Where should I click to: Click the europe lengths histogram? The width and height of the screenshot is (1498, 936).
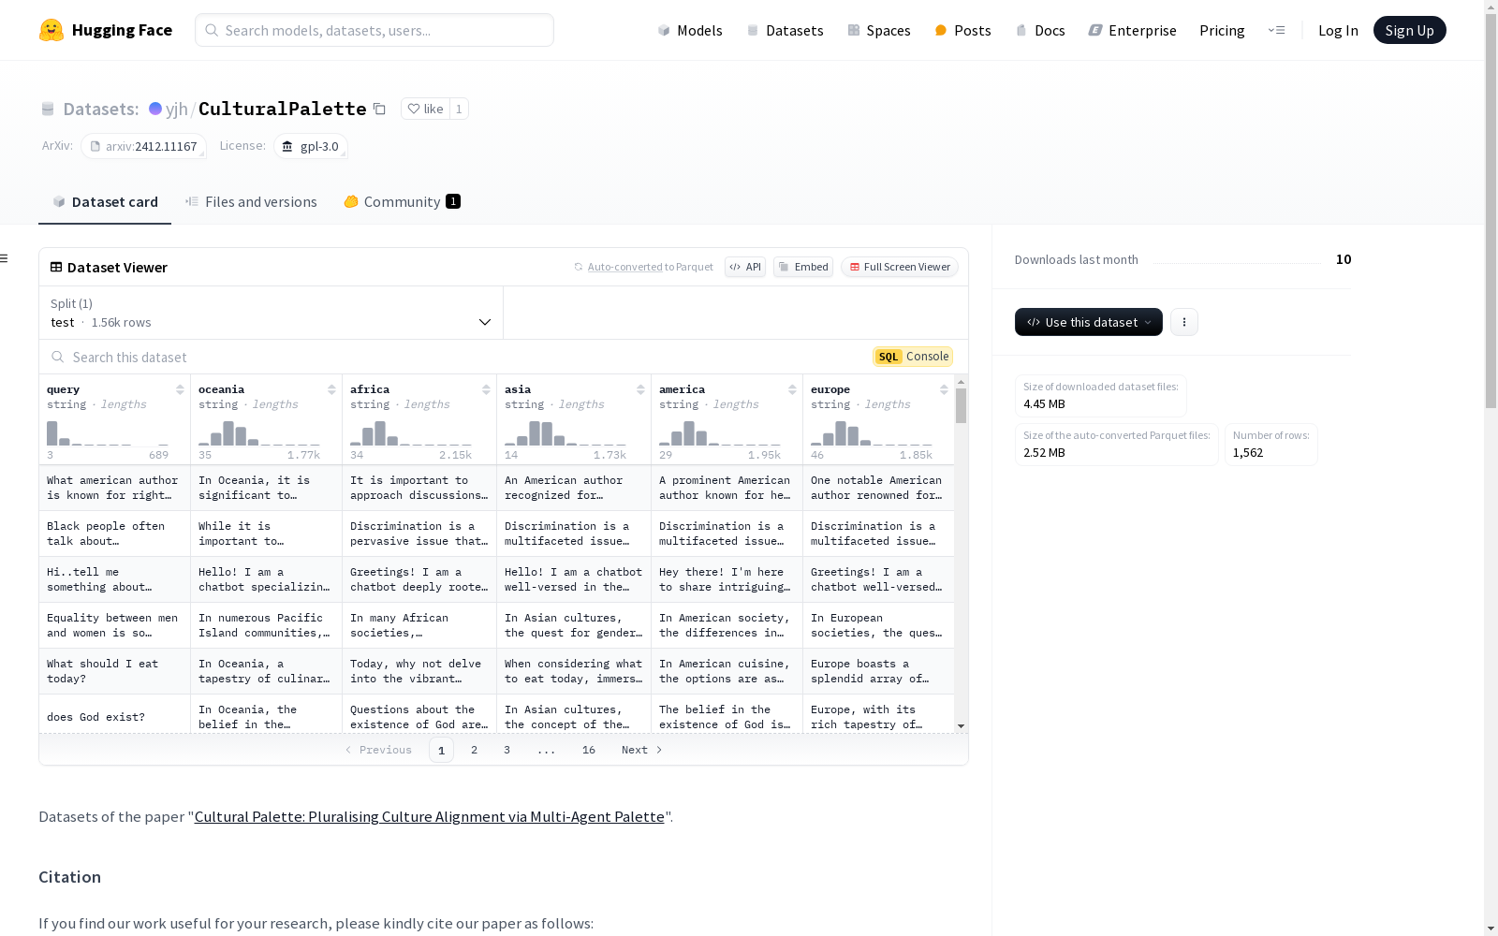point(872,432)
